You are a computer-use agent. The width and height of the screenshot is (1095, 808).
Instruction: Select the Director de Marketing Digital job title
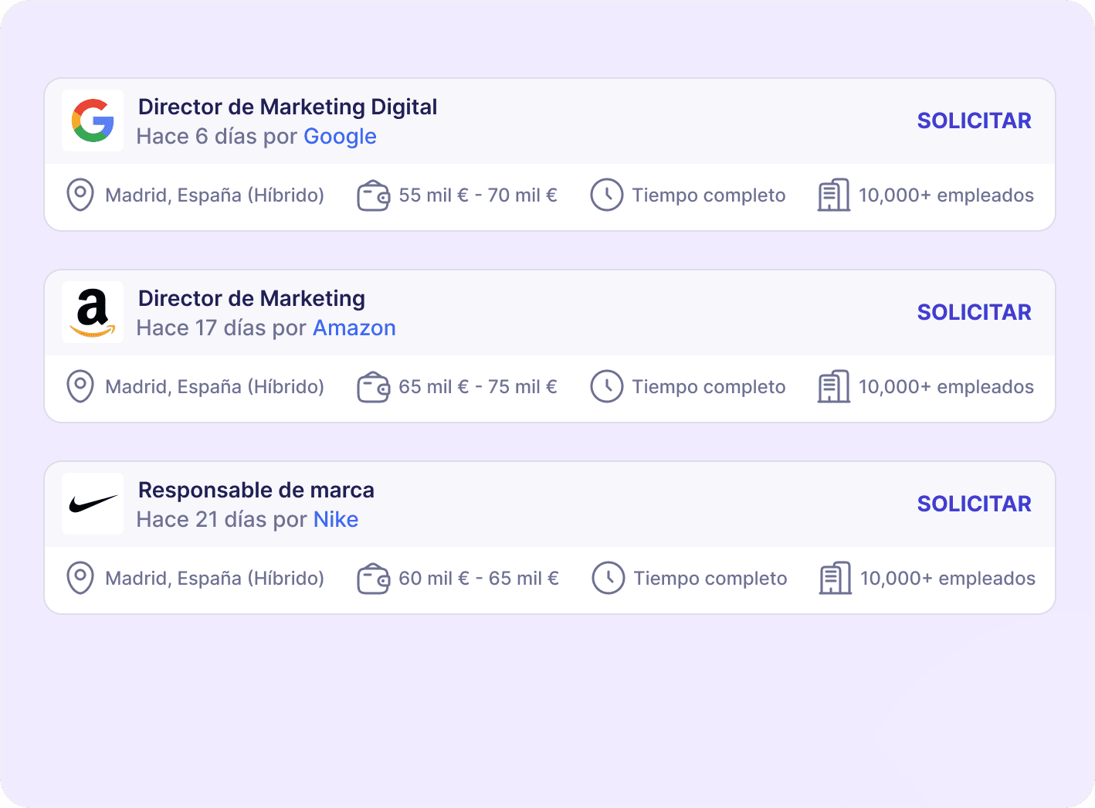tap(287, 107)
